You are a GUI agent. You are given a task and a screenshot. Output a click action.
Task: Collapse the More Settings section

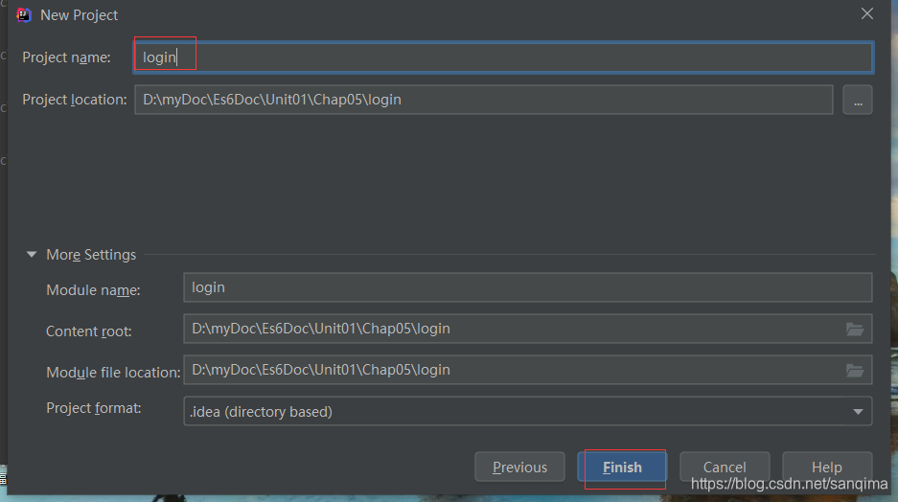32,254
